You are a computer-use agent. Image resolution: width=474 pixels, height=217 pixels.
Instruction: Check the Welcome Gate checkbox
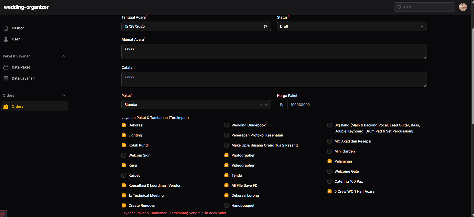330,171
